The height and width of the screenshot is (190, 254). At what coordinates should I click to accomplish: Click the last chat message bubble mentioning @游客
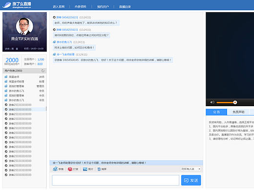113,60
